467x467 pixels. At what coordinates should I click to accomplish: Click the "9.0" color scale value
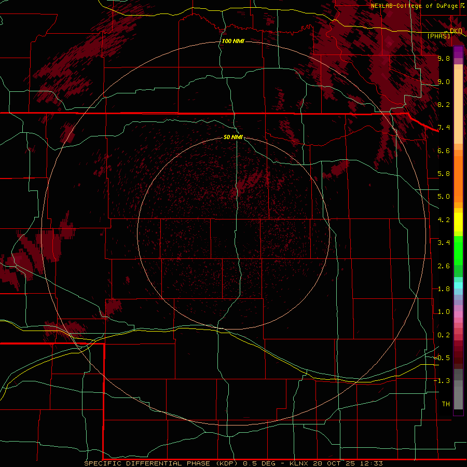[x=444, y=81]
